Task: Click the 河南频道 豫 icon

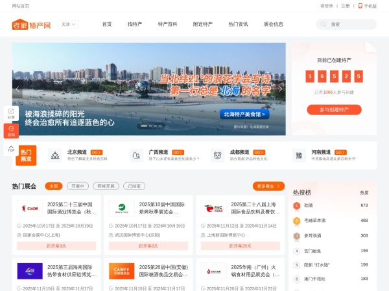Action: 299,156
